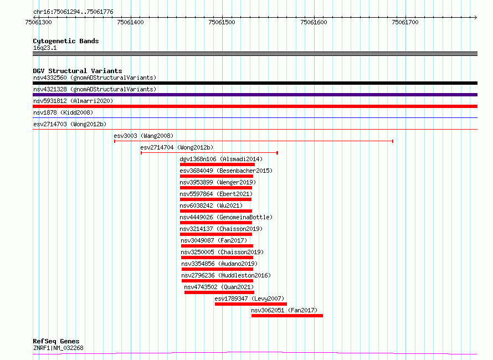Open nsv4332560 (gnomADStructuralVariants) label

click(x=95, y=78)
